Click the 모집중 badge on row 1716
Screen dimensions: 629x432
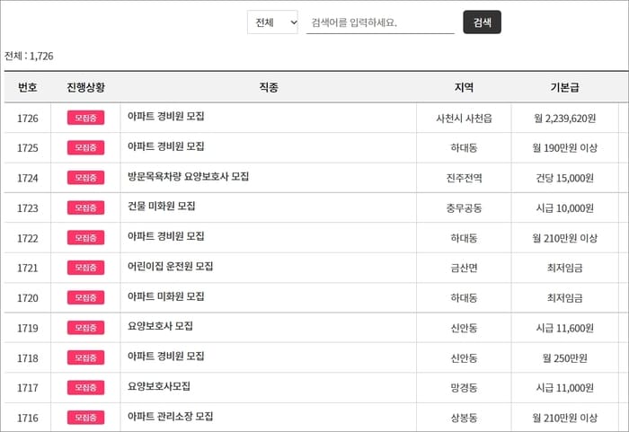86,418
